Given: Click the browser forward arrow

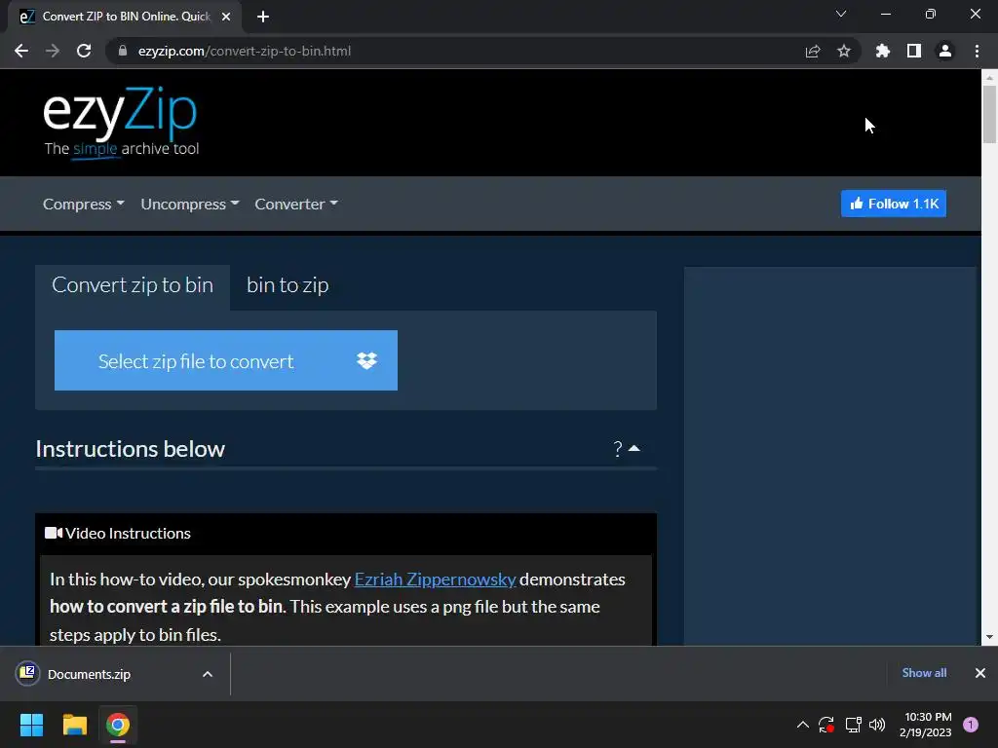Looking at the screenshot, I should (53, 51).
